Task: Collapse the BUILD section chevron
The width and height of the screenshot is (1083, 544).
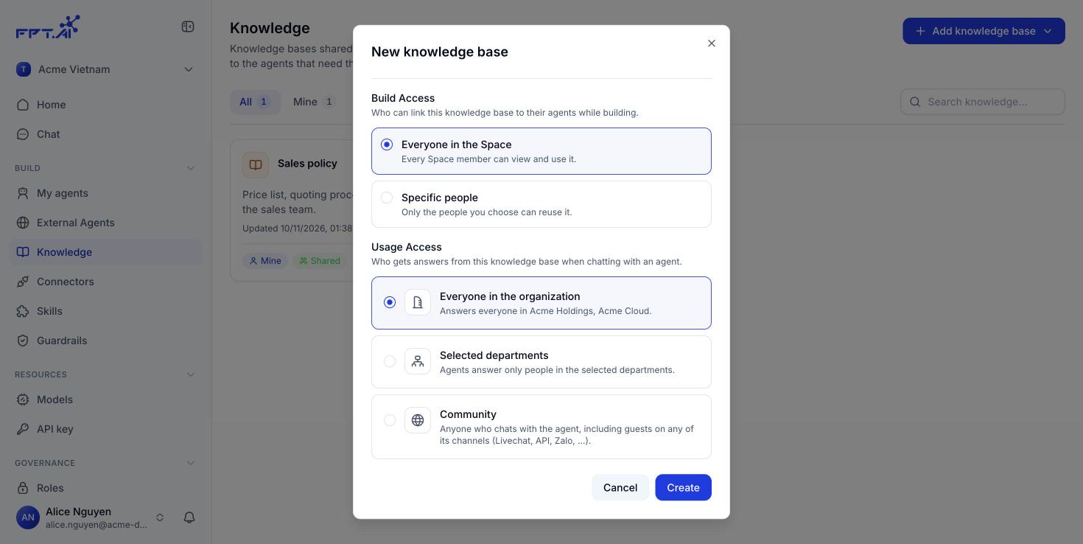Action: tap(191, 168)
